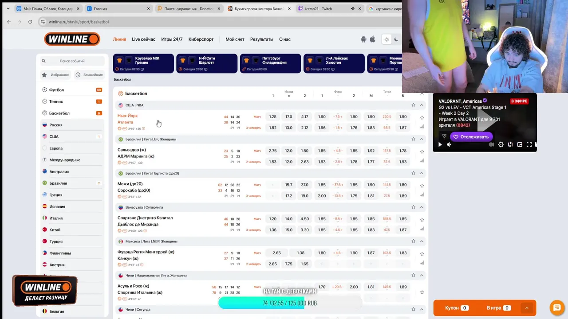Select США country in sidebar

[72, 136]
